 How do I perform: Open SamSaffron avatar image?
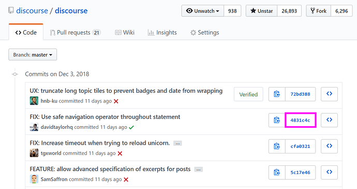pos(34,179)
